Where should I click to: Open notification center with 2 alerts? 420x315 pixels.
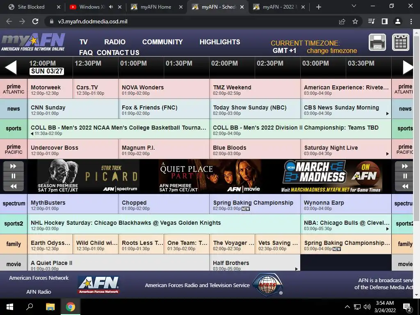(x=407, y=307)
